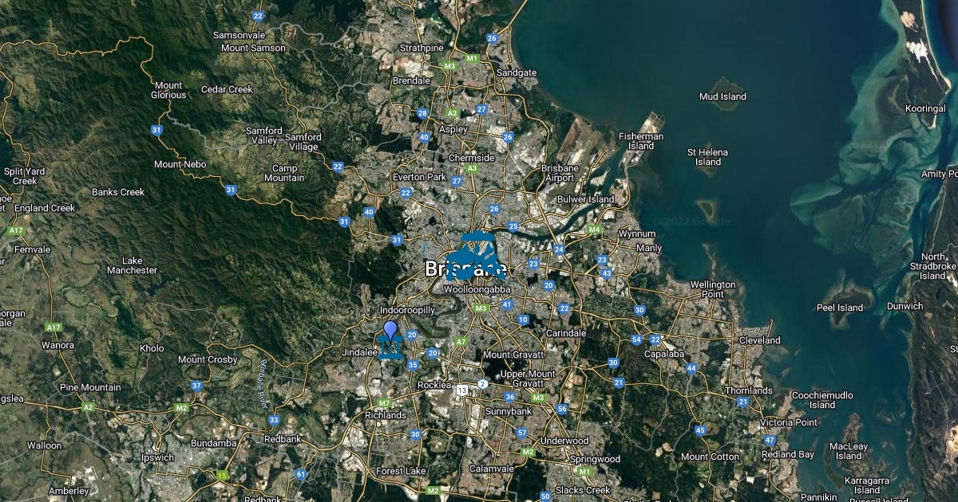Click the route 13 shield near Rocklea
Image resolution: width=958 pixels, height=502 pixels.
[463, 390]
